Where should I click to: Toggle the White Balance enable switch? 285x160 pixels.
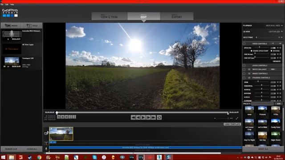pyautogui.click(x=249, y=69)
